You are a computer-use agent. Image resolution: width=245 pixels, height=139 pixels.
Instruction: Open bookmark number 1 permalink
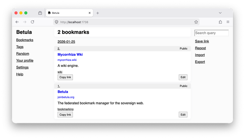59,86
